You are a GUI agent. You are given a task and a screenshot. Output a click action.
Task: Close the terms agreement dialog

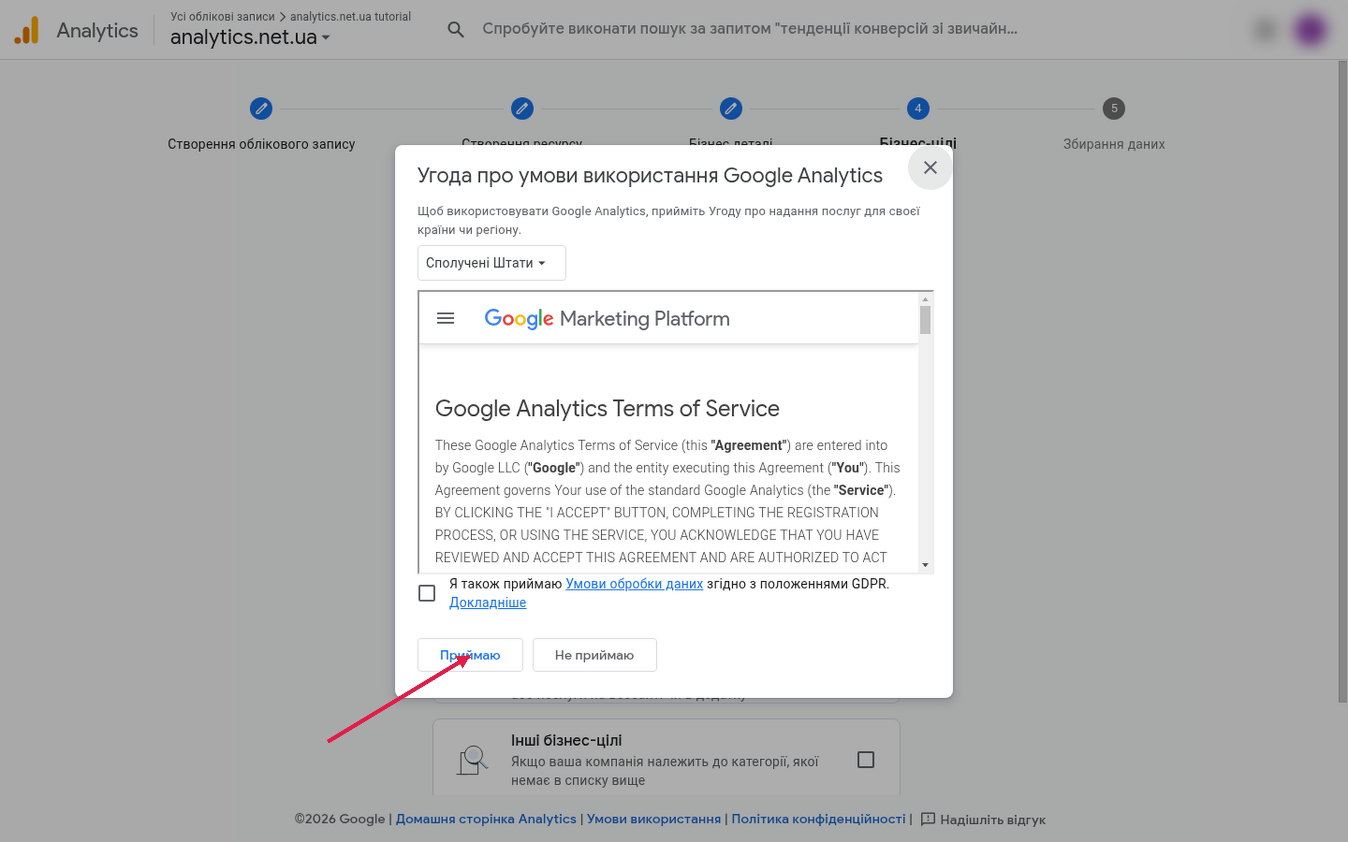click(930, 167)
